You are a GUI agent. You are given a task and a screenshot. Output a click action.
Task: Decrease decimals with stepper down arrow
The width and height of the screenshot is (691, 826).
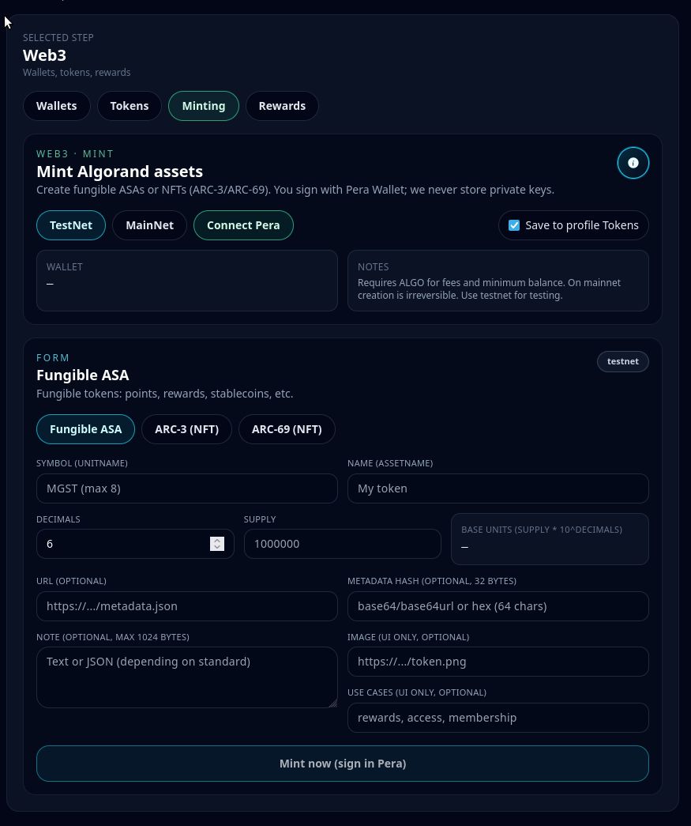[x=217, y=547]
